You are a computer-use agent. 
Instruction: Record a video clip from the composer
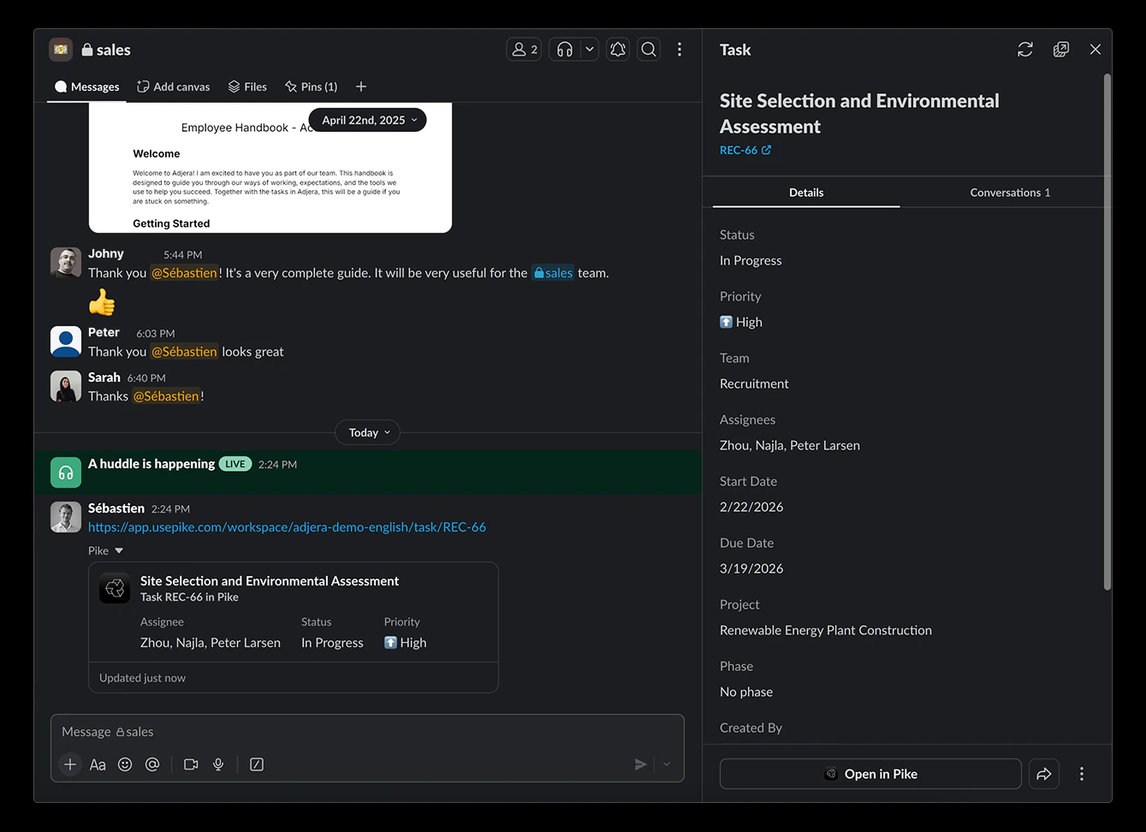click(x=190, y=764)
